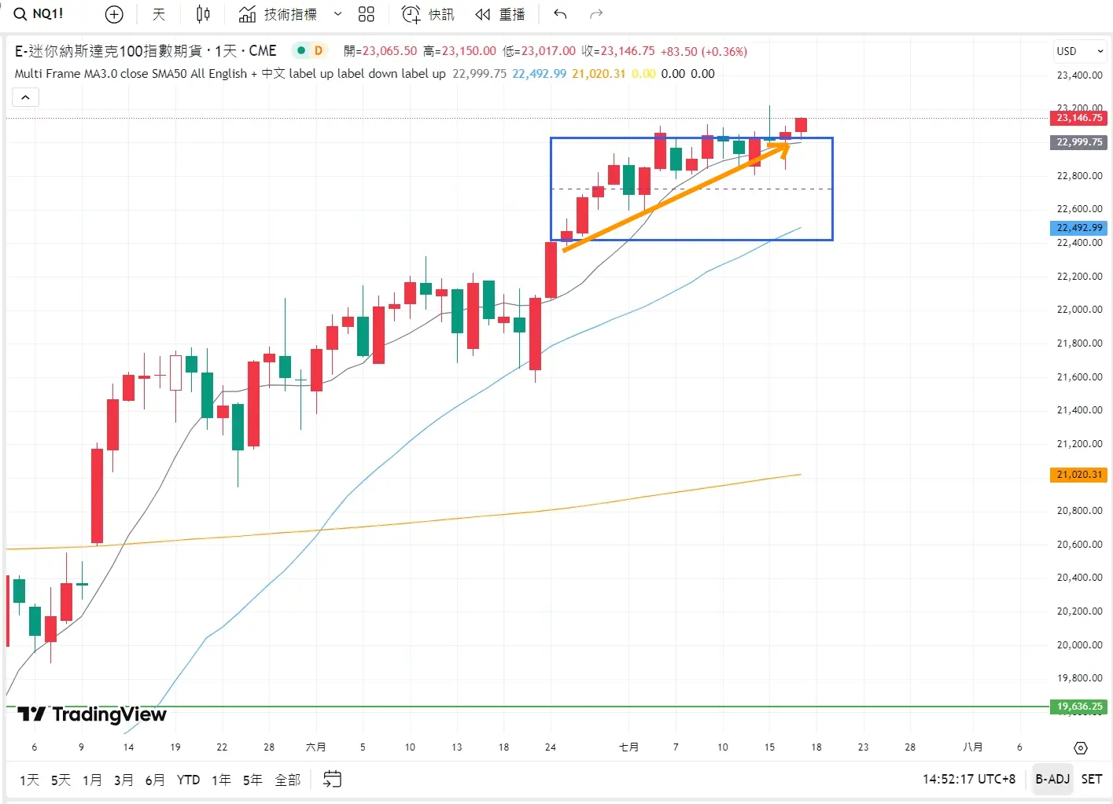1113x804 pixels.
Task: Click the undo arrow
Action: (560, 14)
